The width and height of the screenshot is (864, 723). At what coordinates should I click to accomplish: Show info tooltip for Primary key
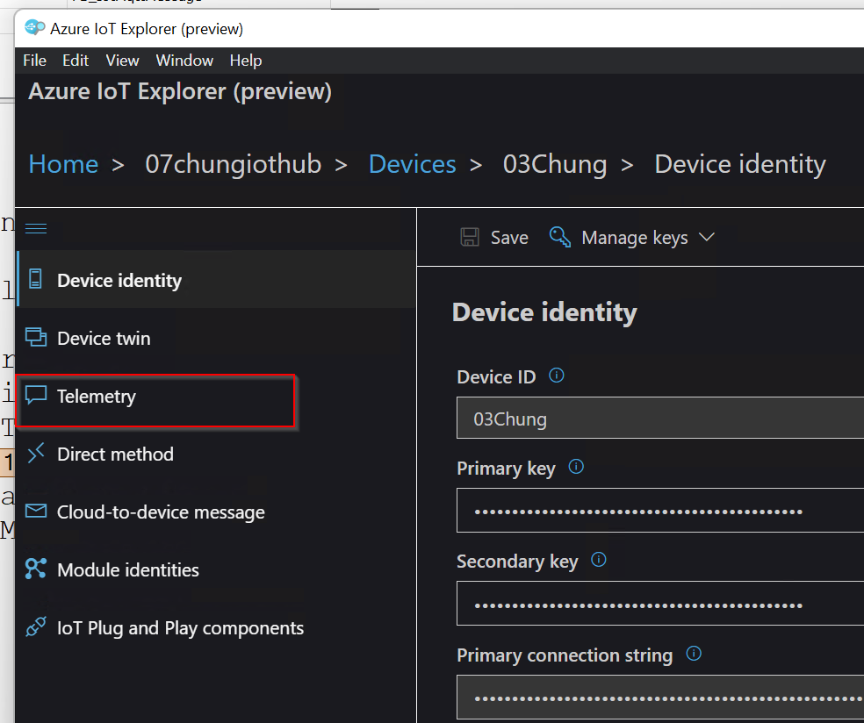tap(576, 467)
